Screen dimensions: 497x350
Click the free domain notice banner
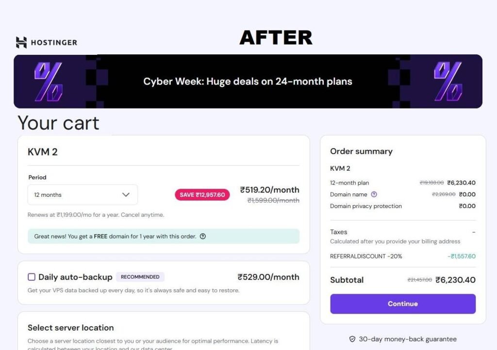point(164,237)
